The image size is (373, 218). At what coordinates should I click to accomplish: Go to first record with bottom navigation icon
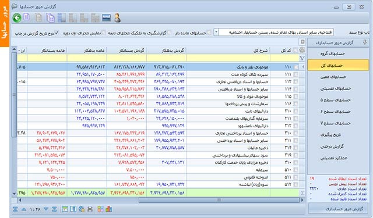pos(15,209)
